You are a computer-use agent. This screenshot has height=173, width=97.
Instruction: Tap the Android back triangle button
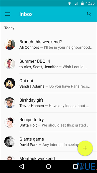coord(22,167)
